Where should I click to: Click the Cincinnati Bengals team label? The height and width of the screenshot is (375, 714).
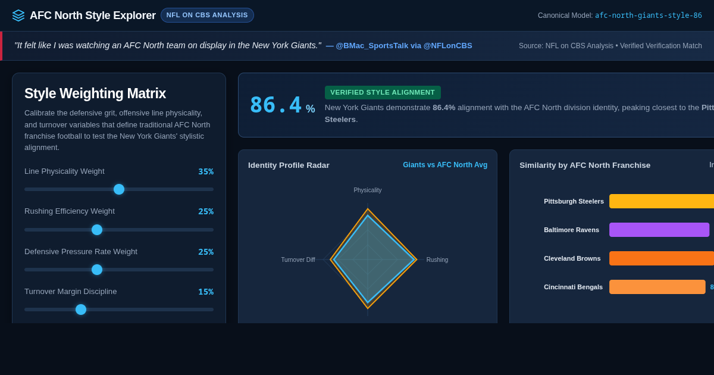573,287
